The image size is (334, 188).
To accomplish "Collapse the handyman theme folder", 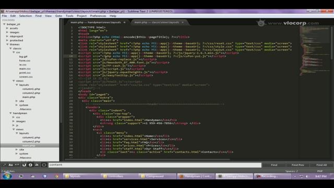I will 10,113.
